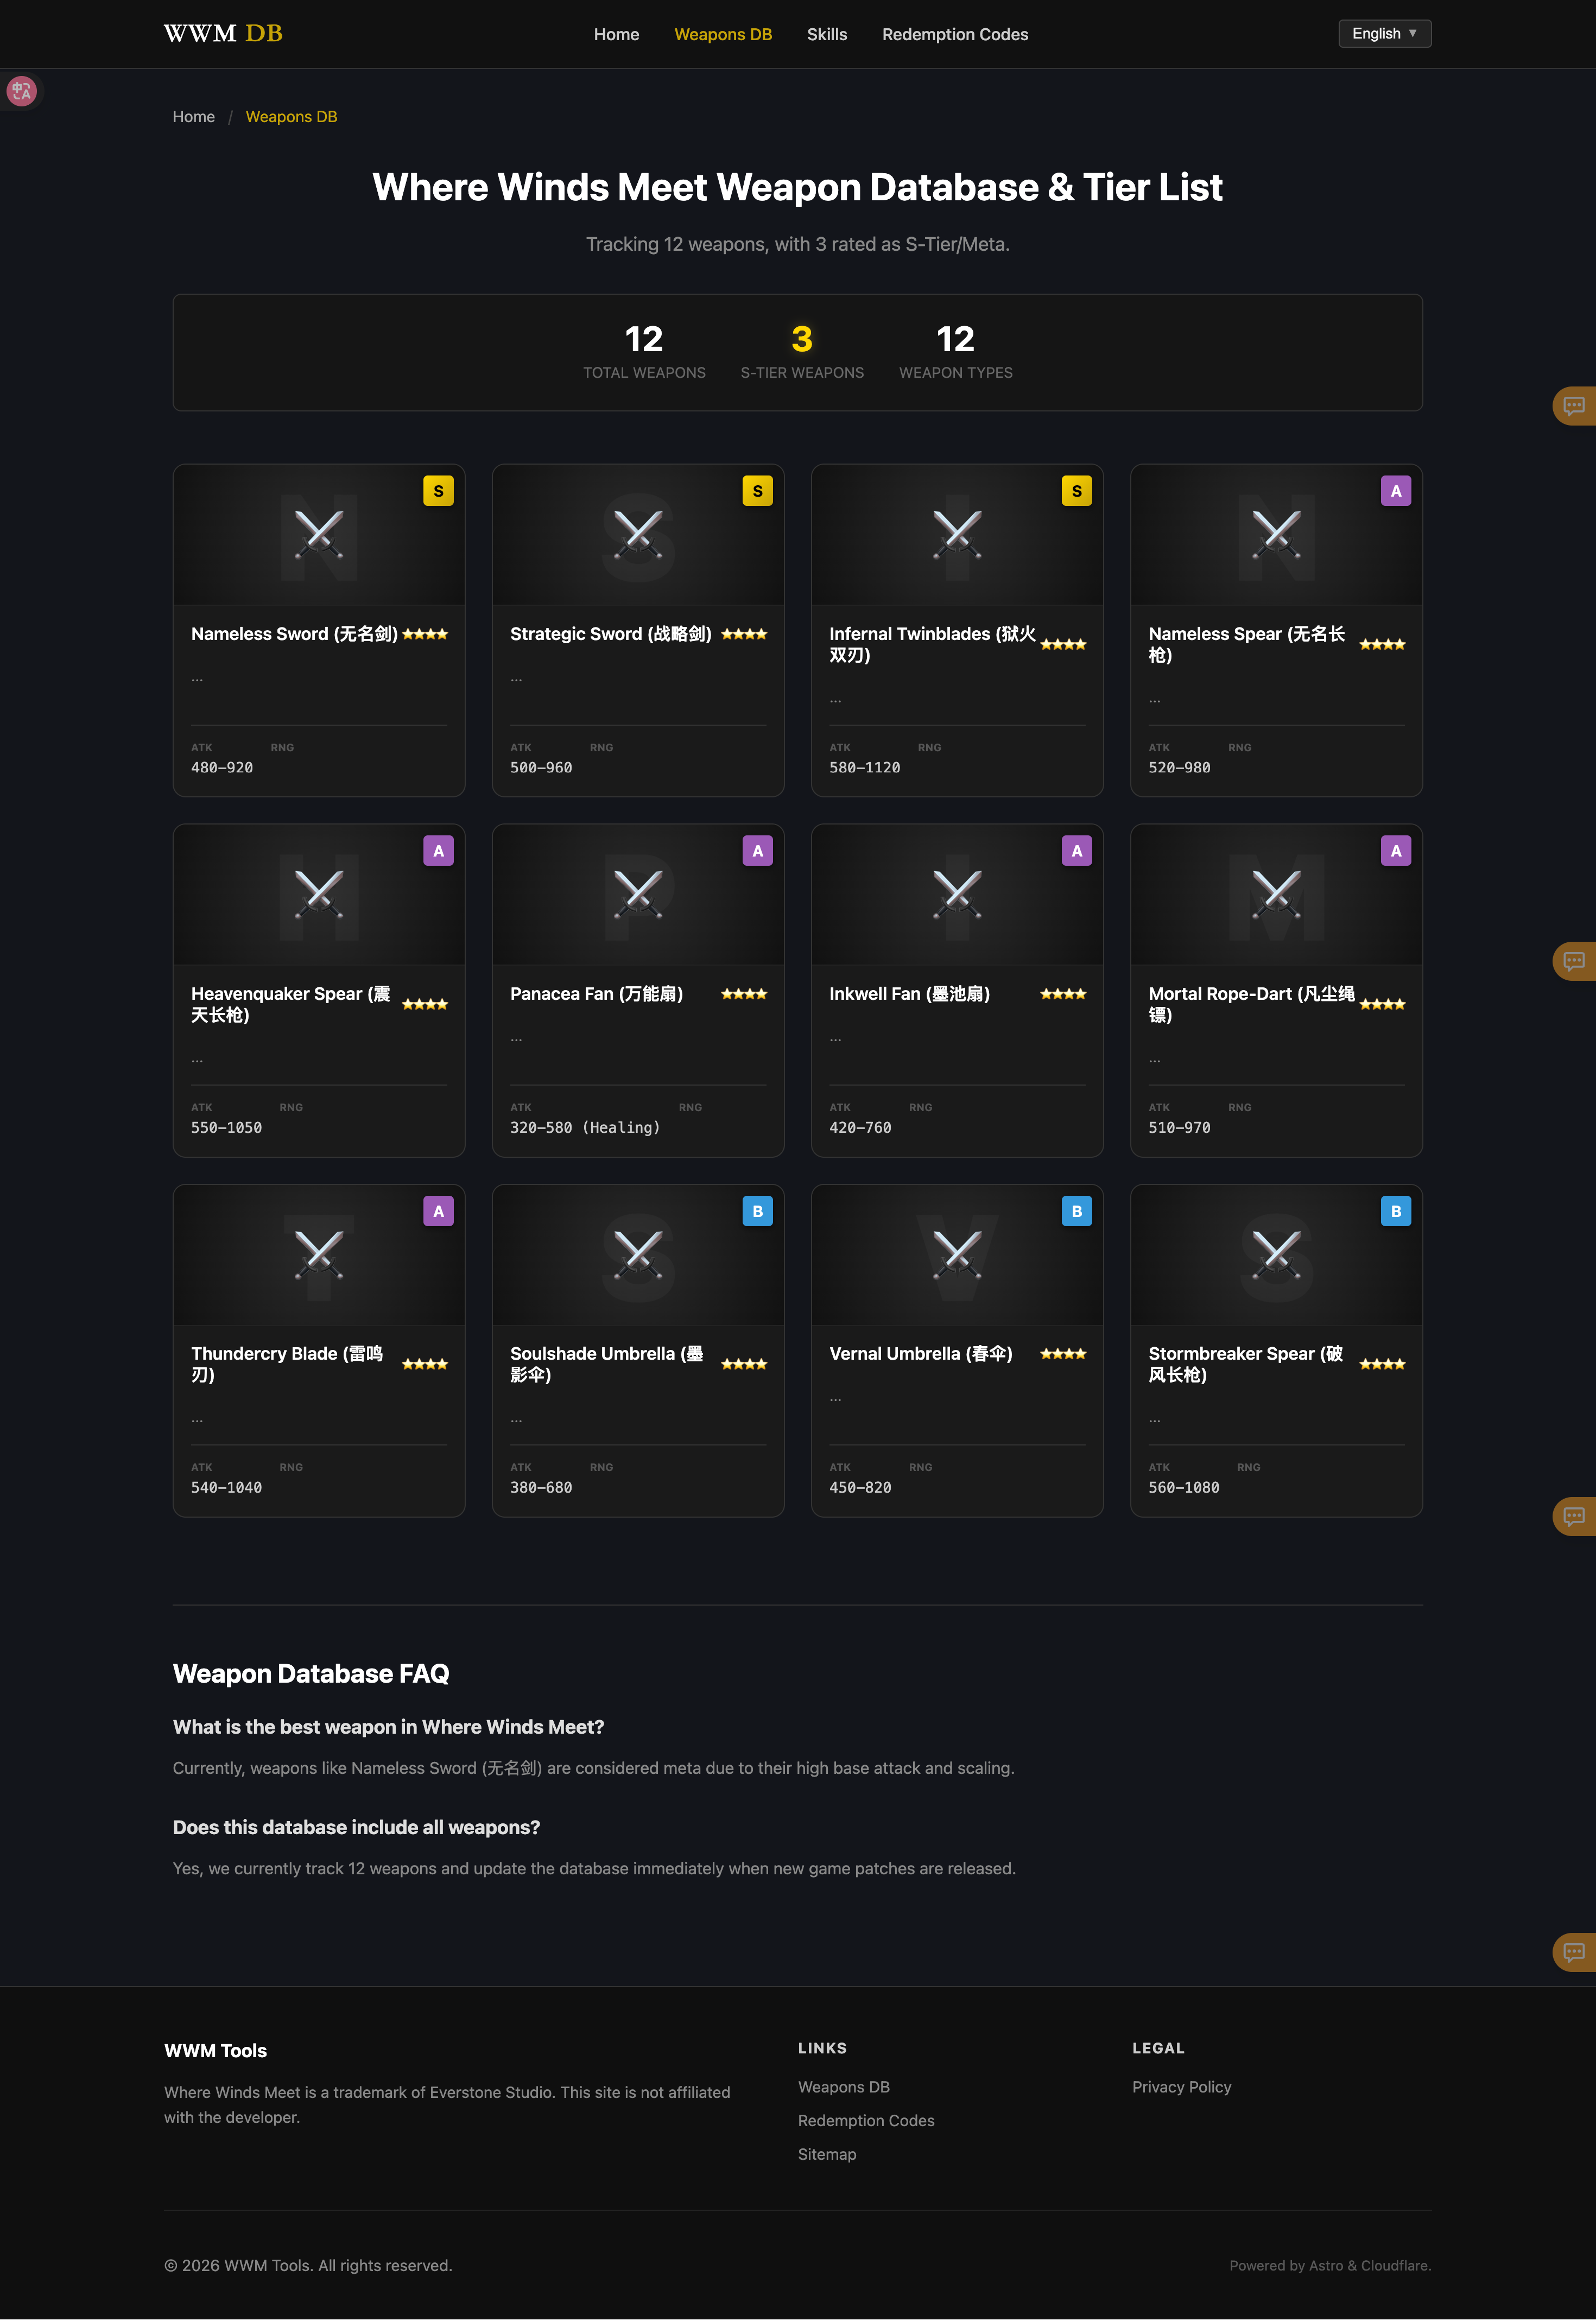The height and width of the screenshot is (2321, 1596).
Task: Click the pink translation language icon
Action: tap(21, 90)
